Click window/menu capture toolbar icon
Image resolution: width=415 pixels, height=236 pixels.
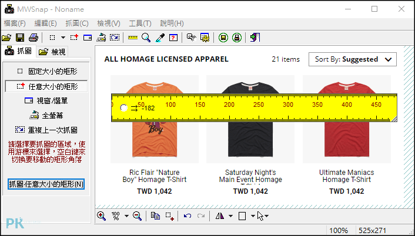click(x=88, y=38)
